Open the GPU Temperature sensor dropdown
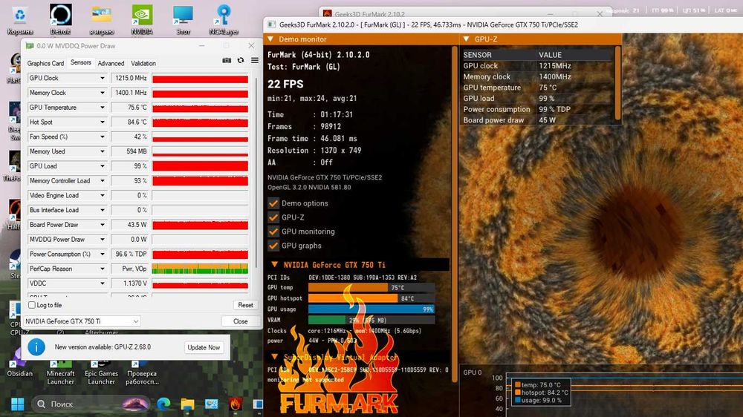Image resolution: width=743 pixels, height=417 pixels. pos(103,108)
